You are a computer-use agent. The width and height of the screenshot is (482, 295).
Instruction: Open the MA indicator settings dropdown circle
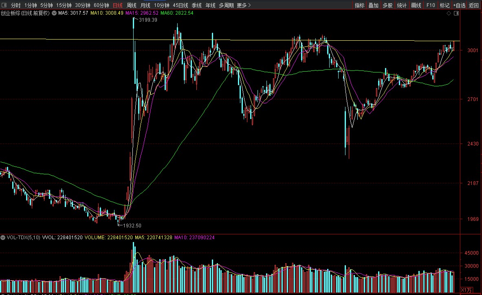54,13
